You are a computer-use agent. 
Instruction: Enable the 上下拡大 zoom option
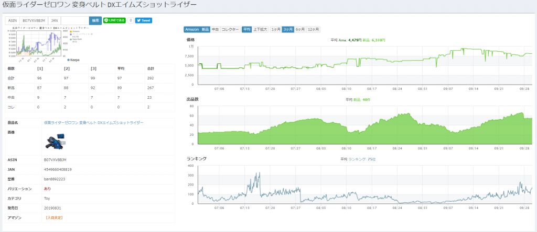point(261,30)
